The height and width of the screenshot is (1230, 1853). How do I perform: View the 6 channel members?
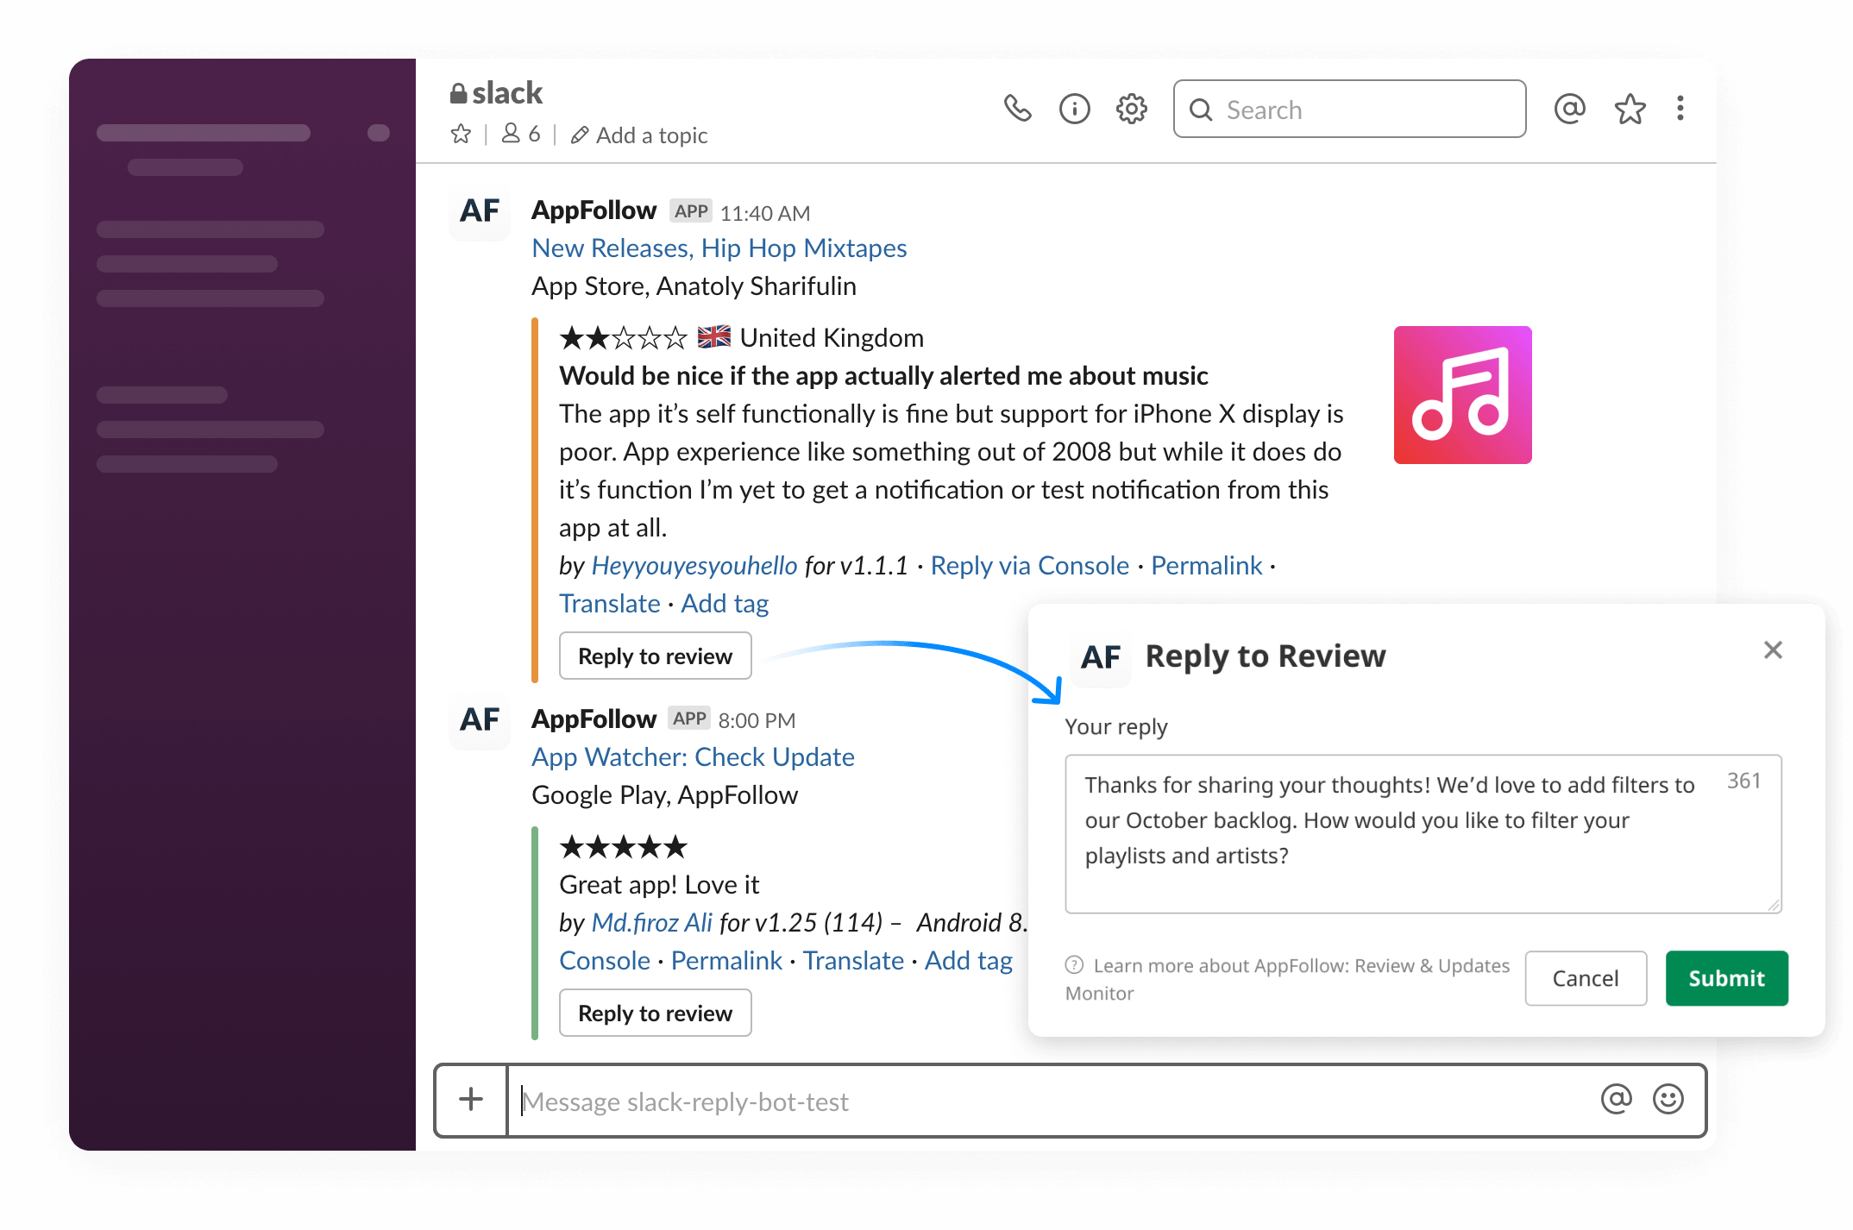click(521, 135)
